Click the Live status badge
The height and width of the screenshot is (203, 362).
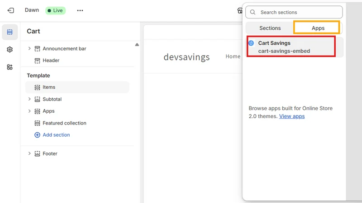click(x=55, y=10)
